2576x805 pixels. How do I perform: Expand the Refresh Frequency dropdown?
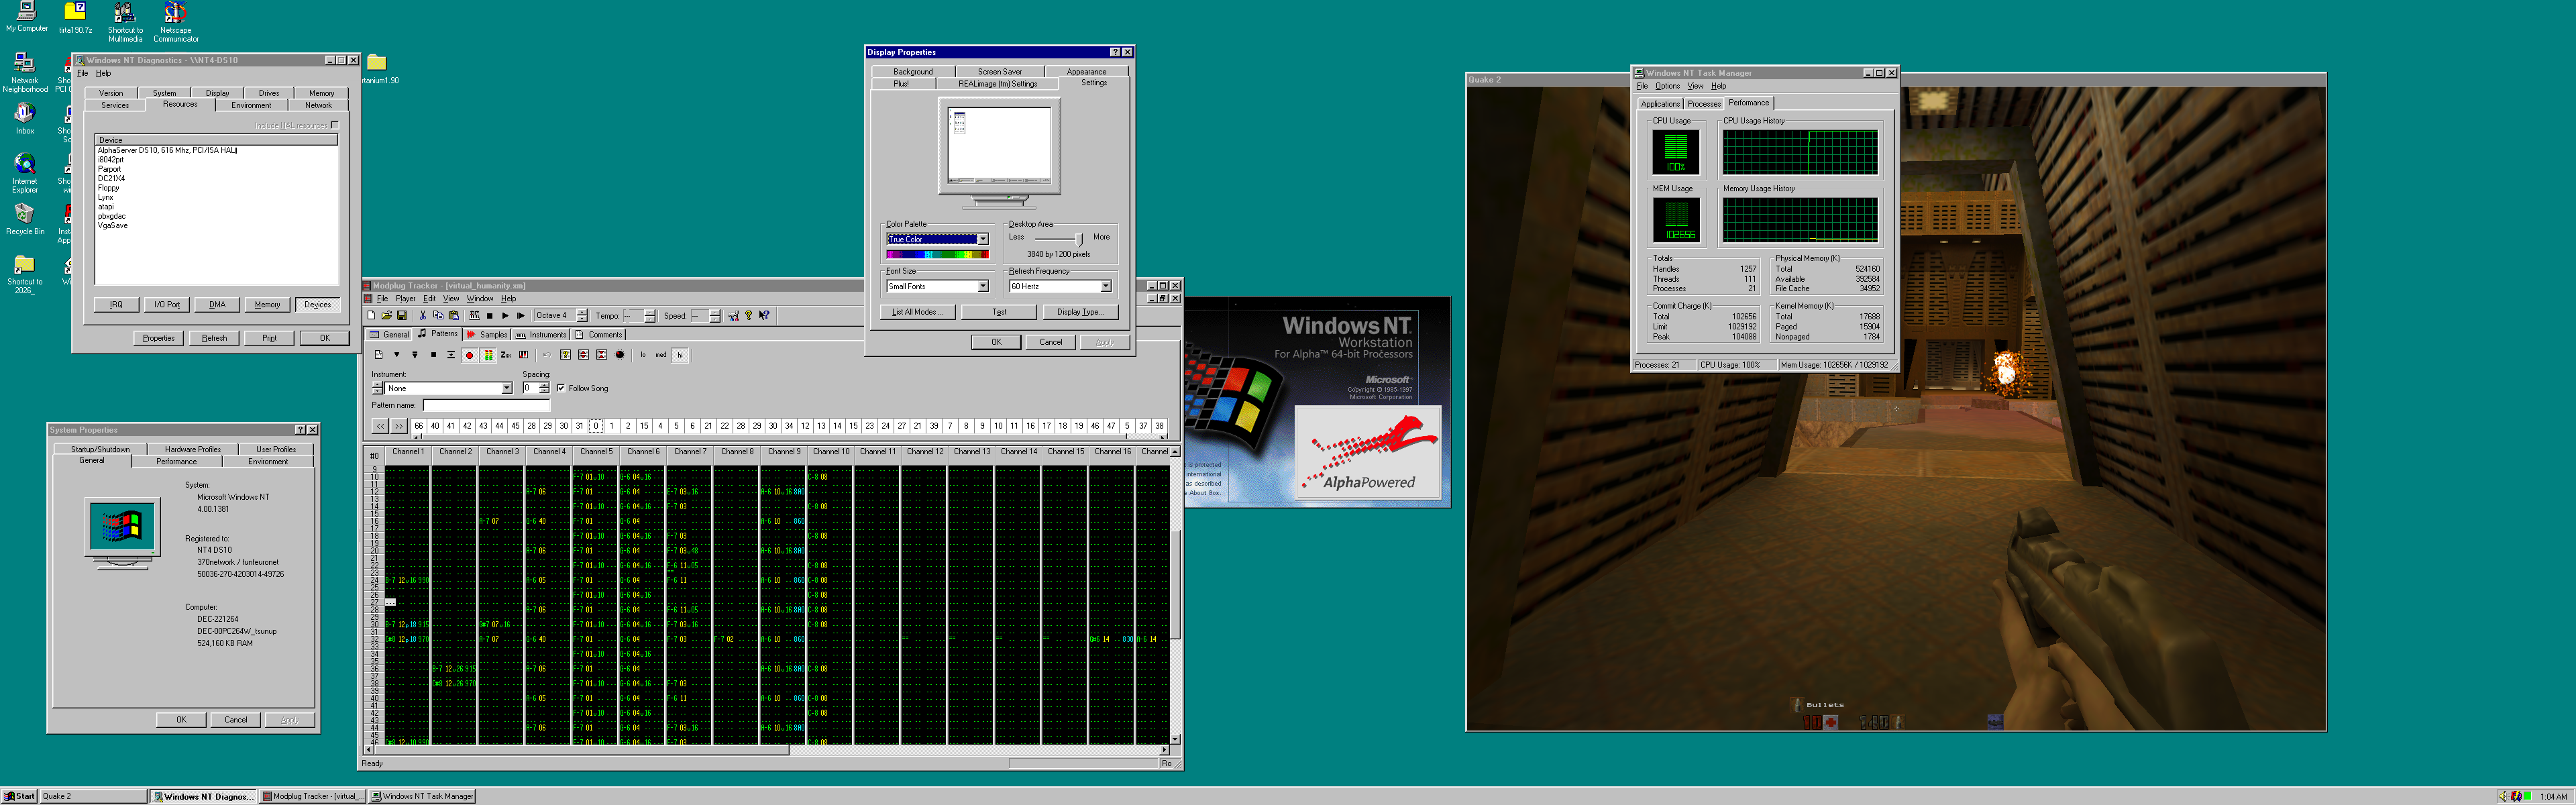(x=1105, y=286)
